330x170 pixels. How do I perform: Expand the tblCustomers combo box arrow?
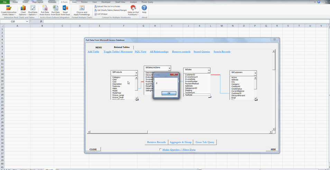(255, 73)
